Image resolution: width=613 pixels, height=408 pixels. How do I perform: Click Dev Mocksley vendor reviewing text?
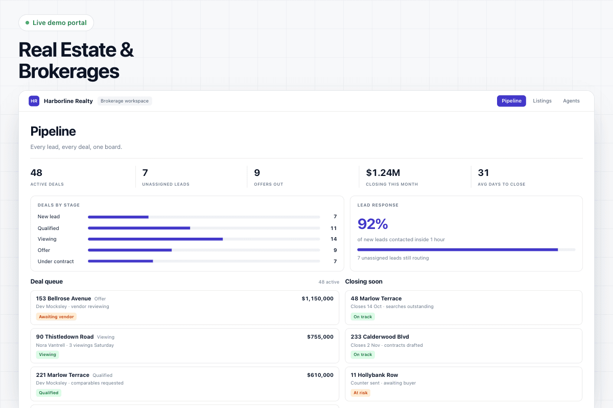[73, 307]
